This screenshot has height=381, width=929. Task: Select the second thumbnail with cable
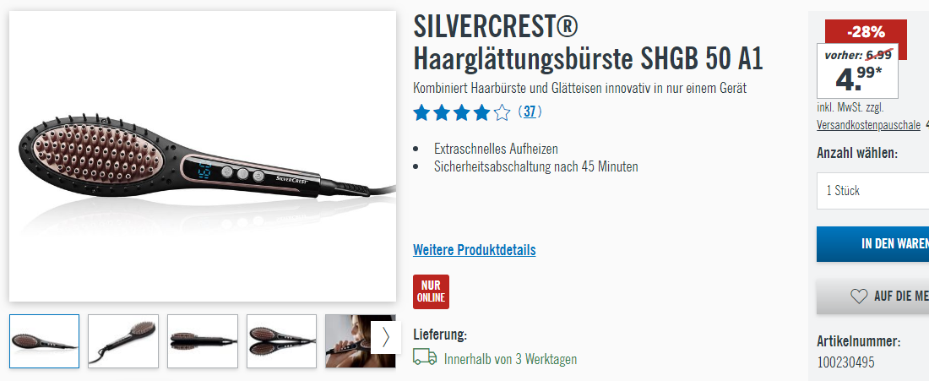(x=123, y=341)
